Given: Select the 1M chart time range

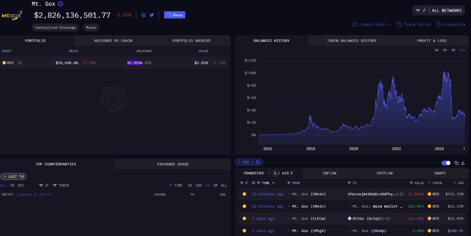Looking at the screenshot, I should pos(445,50).
